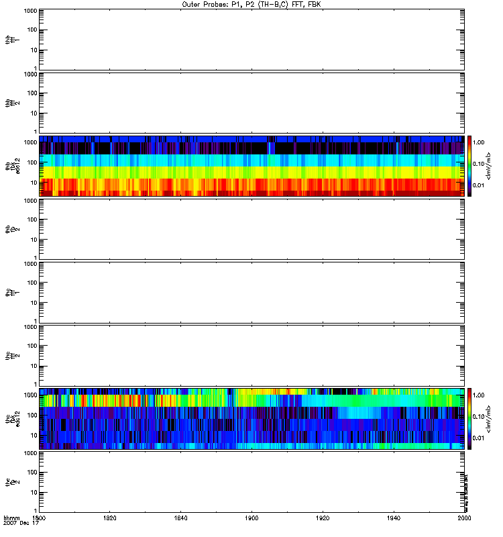Click the thb fbk edc12 spectrogram panel
Screen dimensions: 503x537
251,166
